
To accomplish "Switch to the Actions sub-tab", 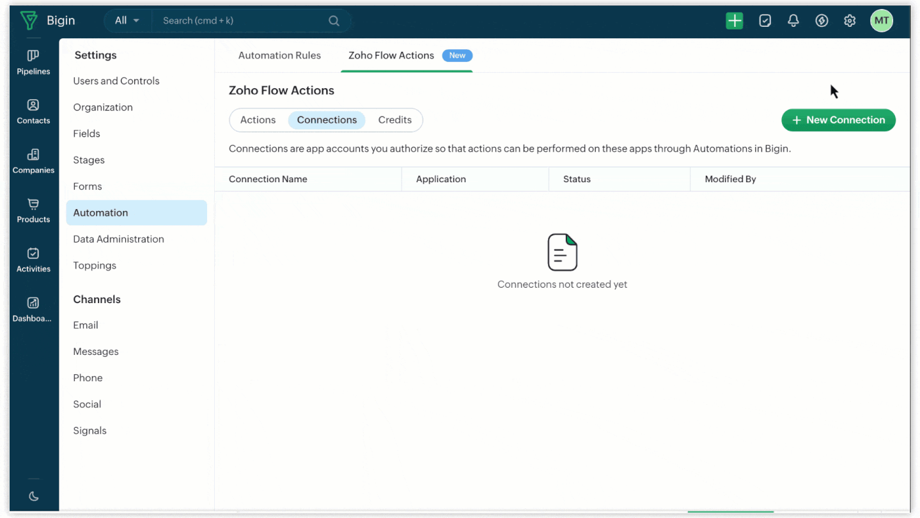I will 258,120.
